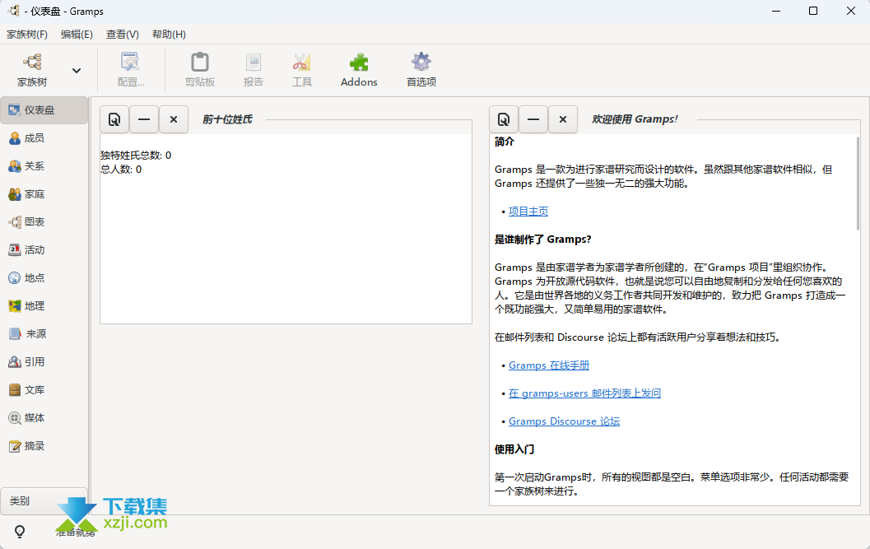The image size is (870, 549).
Task: Open the 关系 relationships view
Action: [44, 166]
